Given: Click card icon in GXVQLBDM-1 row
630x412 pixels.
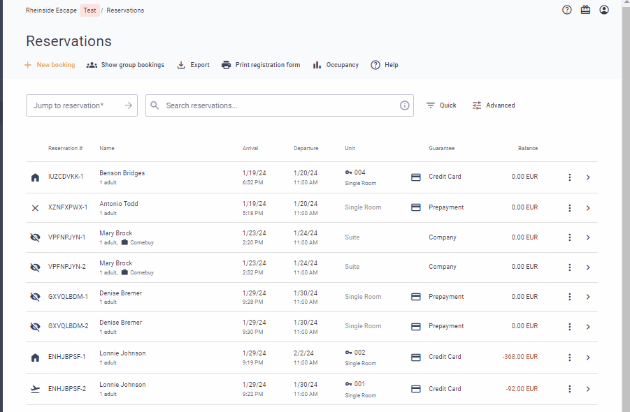Looking at the screenshot, I should pyautogui.click(x=416, y=297).
